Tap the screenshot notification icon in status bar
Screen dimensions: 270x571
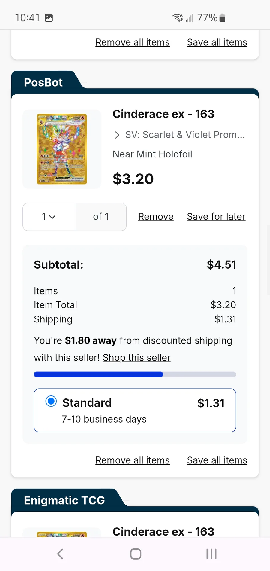[49, 18]
